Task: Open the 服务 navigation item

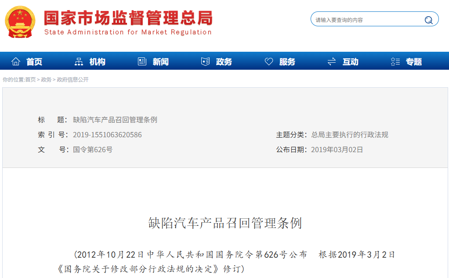Action: (x=287, y=62)
